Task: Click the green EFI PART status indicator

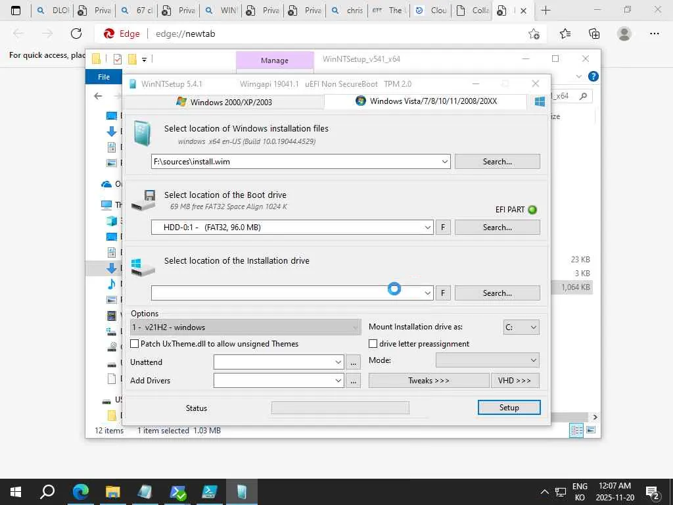Action: tap(532, 210)
